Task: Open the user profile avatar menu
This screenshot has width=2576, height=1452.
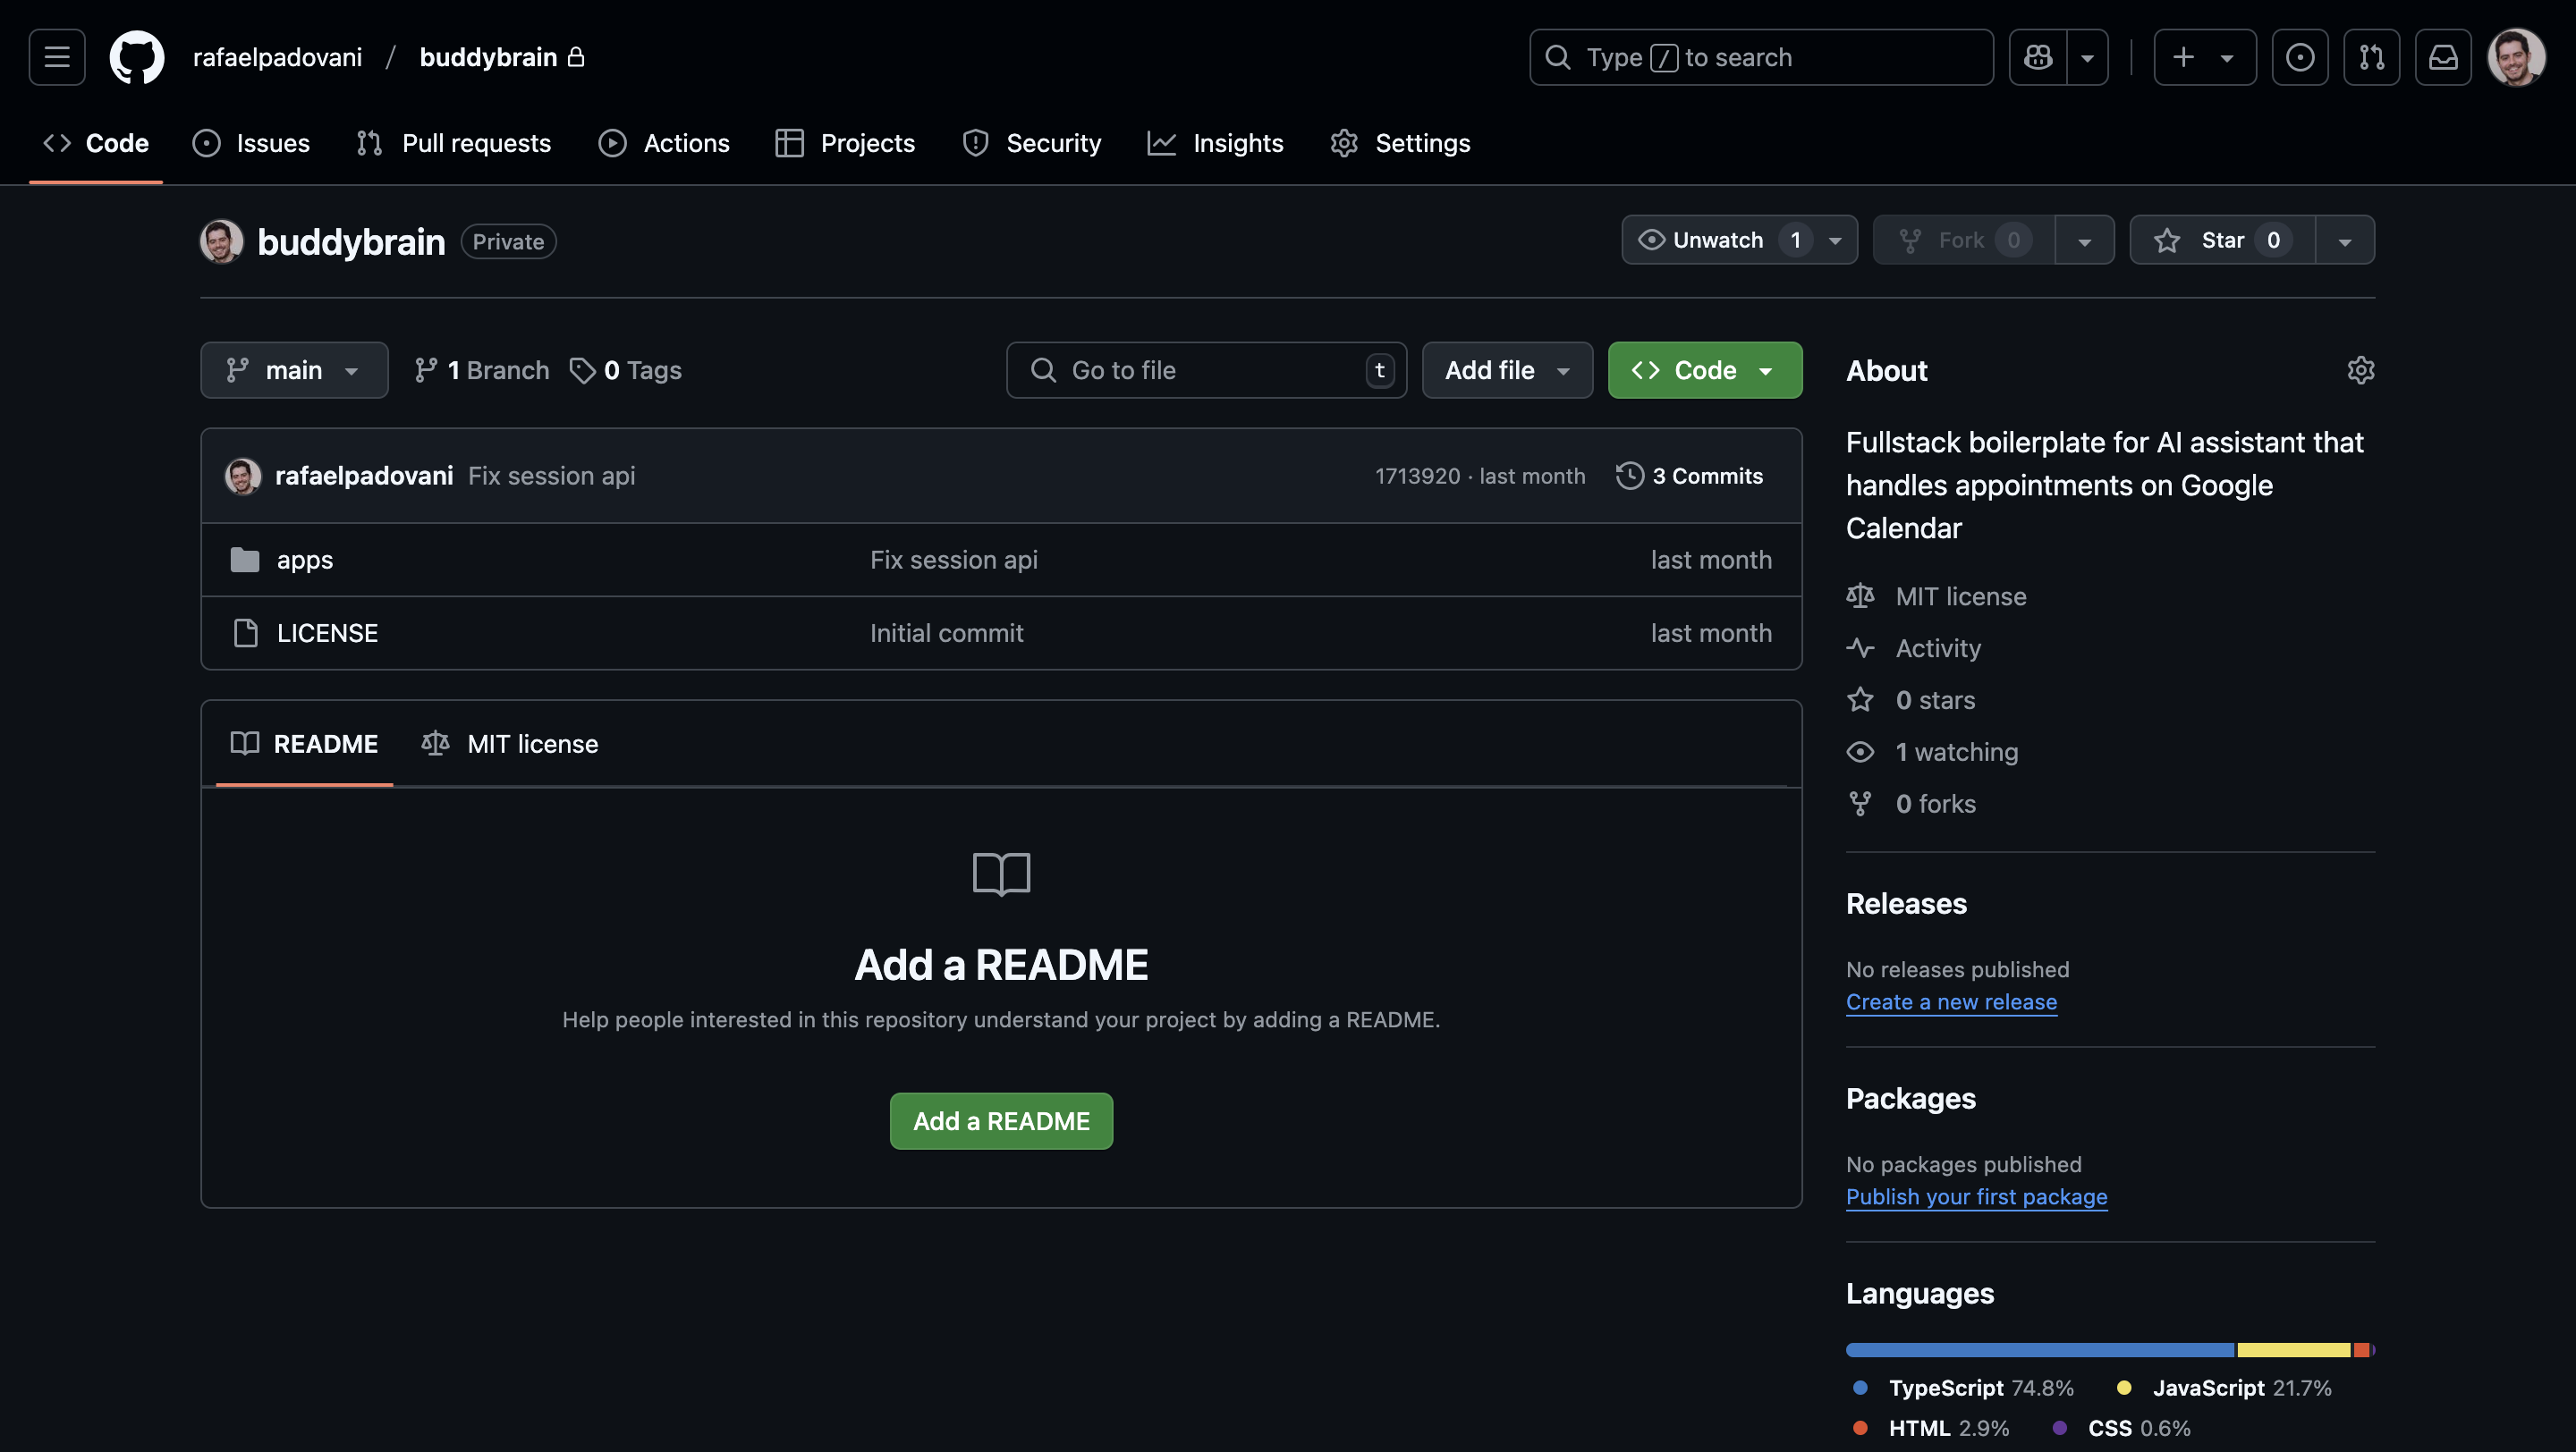Action: click(x=2516, y=57)
